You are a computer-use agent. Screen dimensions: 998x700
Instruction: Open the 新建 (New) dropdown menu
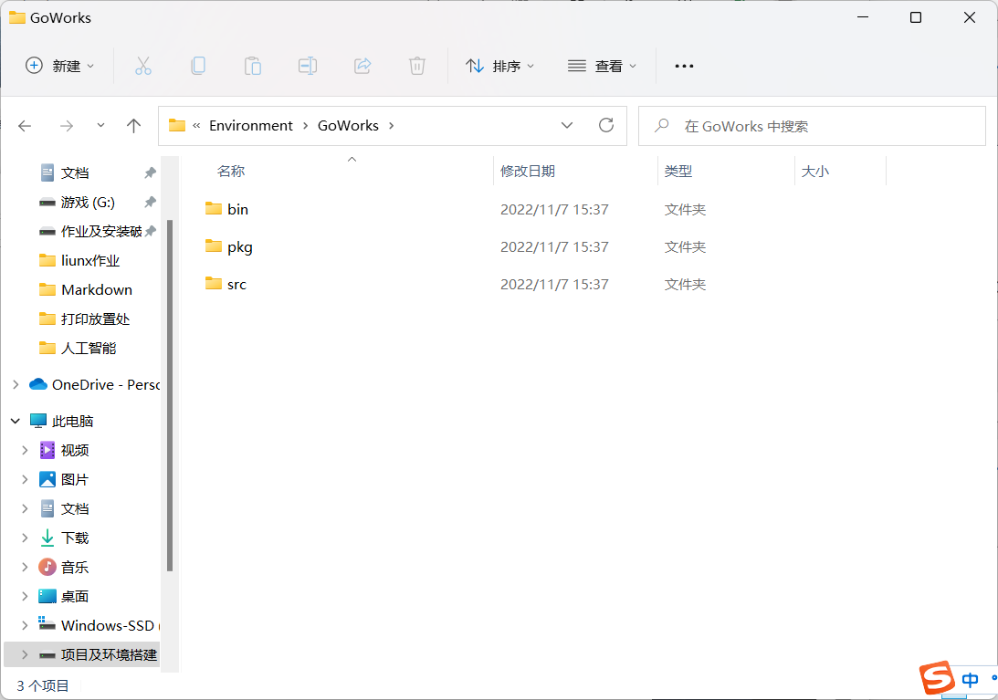pos(60,66)
